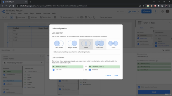Viewport: 172px width, 96px height.
Task: Click the blue SAVE blend button
Action: [154, 92]
